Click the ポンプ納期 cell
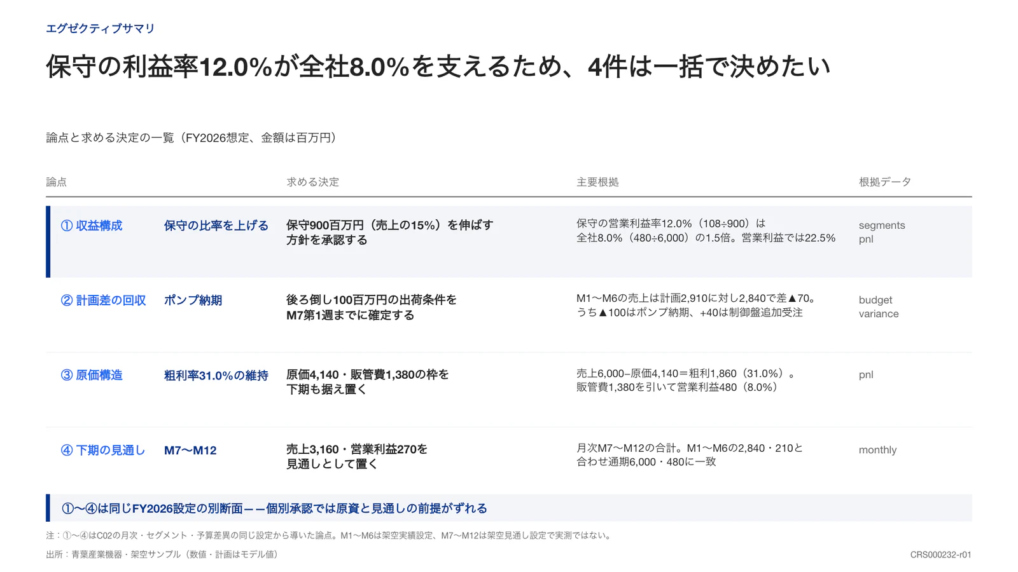The width and height of the screenshot is (1018, 572). coord(193,301)
